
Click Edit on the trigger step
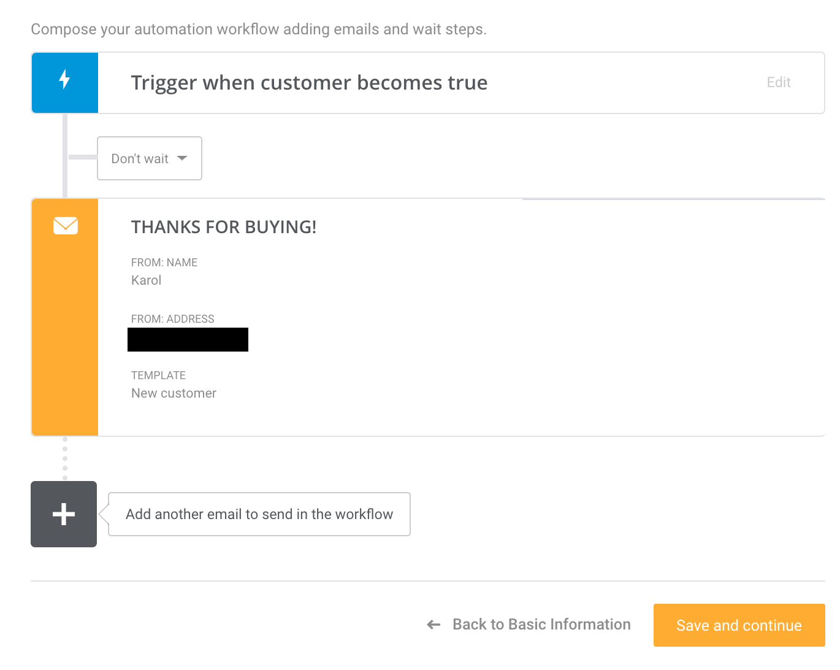point(777,82)
